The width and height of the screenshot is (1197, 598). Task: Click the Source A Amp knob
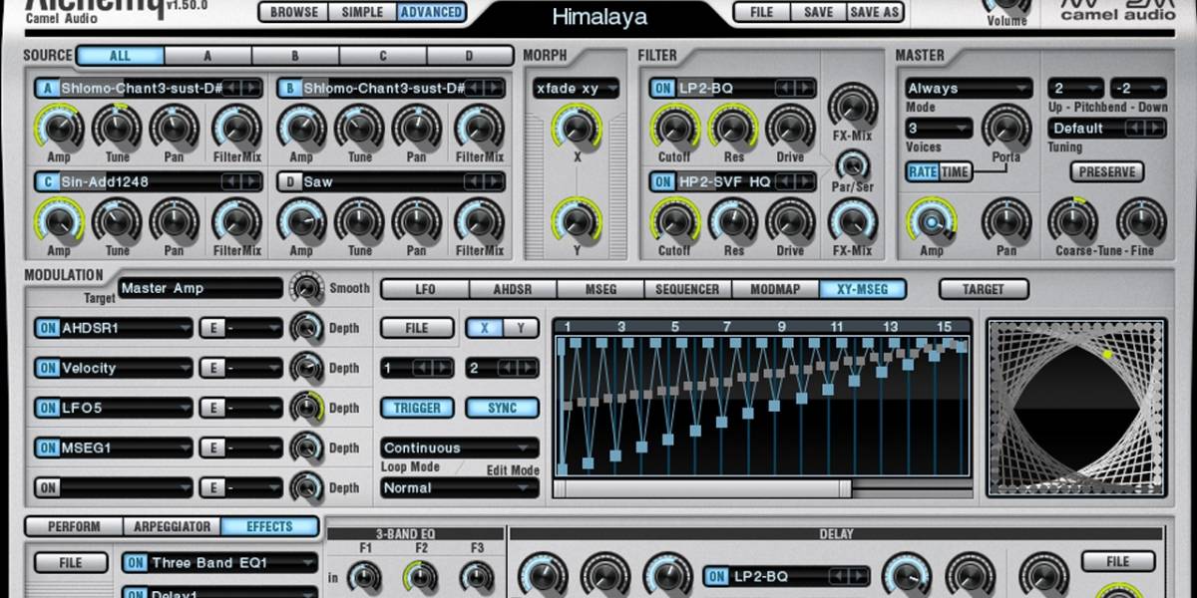pyautogui.click(x=59, y=128)
